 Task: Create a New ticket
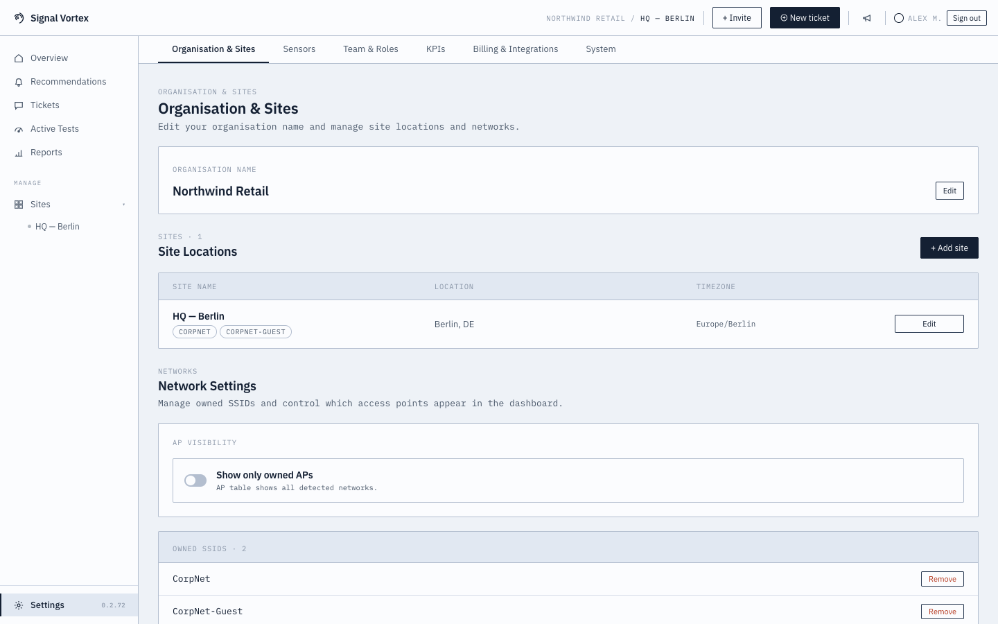[805, 18]
